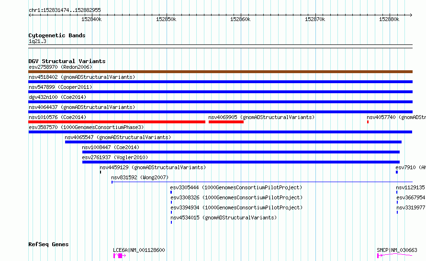
Task: Click the thin blue nsv831592 line
Action: [x=262, y=182]
